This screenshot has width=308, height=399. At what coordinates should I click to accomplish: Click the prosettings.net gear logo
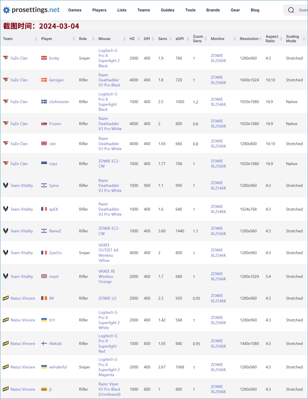click(x=6, y=10)
